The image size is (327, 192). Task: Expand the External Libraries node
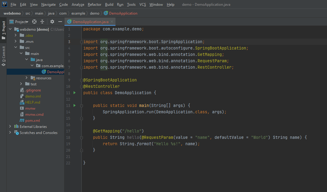[10, 126]
